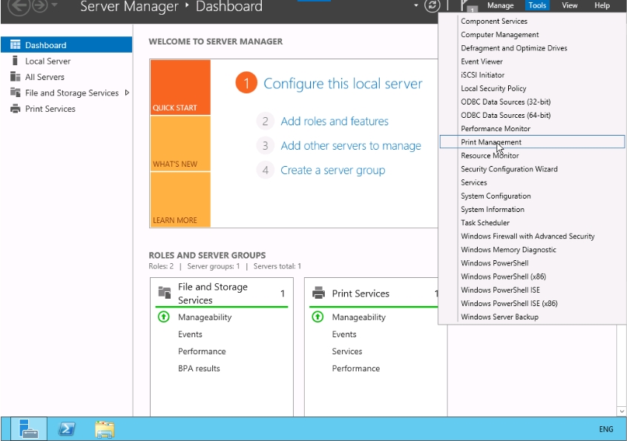Open Local Security Policy
The image size is (629, 441).
click(533, 88)
